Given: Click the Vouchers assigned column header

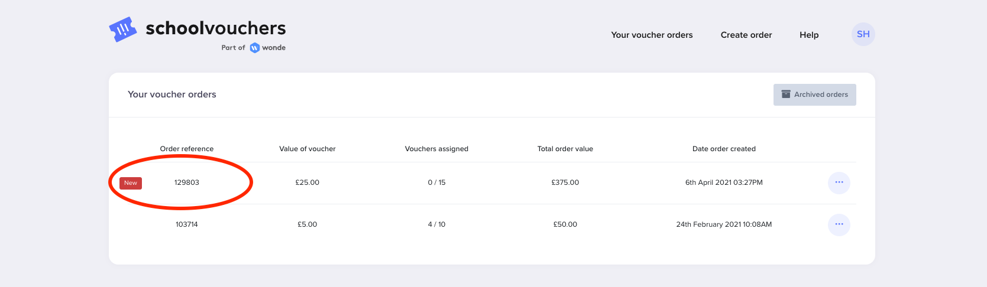Looking at the screenshot, I should tap(436, 149).
